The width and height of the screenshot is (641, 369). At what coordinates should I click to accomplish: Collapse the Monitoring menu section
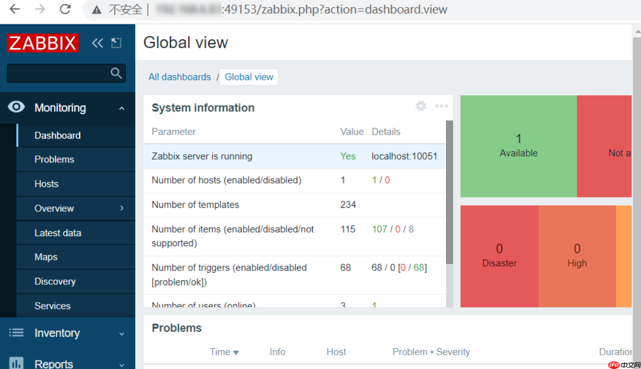121,108
